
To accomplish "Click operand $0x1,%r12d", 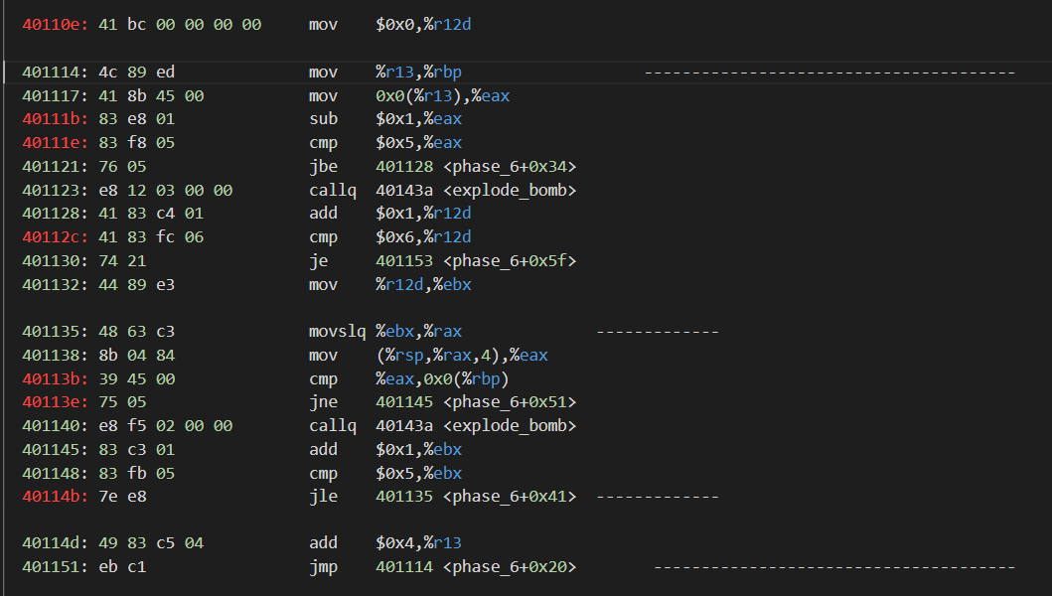I will 423,214.
